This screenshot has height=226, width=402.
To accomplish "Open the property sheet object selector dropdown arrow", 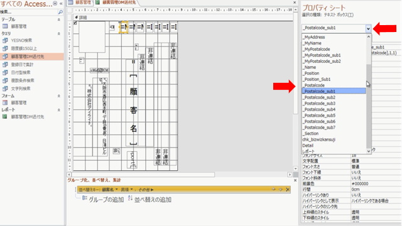I will (368, 28).
